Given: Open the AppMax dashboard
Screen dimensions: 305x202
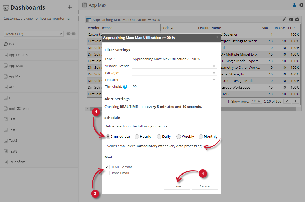Looking at the screenshot, I should 39,76.
